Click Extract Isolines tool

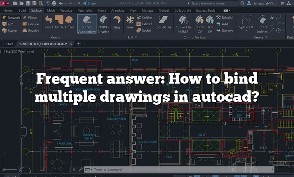[262, 24]
